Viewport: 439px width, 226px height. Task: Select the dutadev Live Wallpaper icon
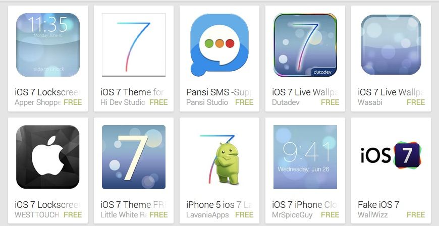tap(305, 45)
